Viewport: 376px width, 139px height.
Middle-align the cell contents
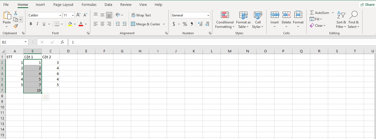pos(102,15)
